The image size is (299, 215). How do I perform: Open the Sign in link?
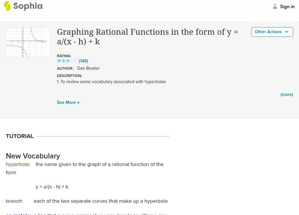pos(287,6)
